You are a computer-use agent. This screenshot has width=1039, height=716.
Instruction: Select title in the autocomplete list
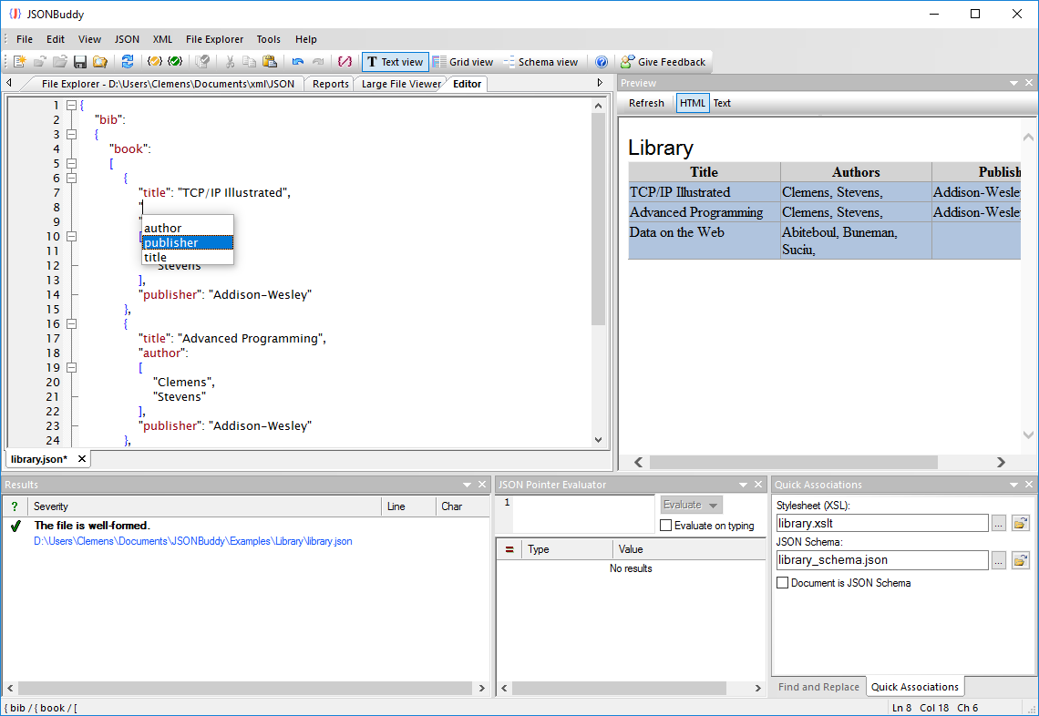pos(188,257)
